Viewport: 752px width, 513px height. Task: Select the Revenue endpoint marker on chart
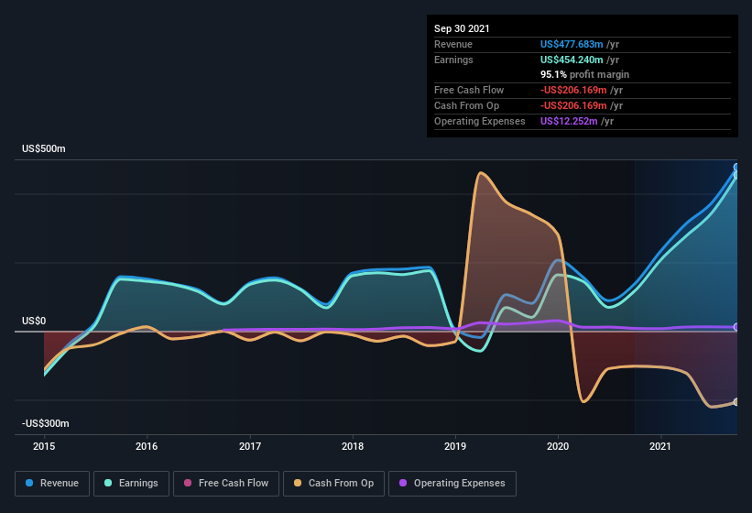pyautogui.click(x=736, y=168)
